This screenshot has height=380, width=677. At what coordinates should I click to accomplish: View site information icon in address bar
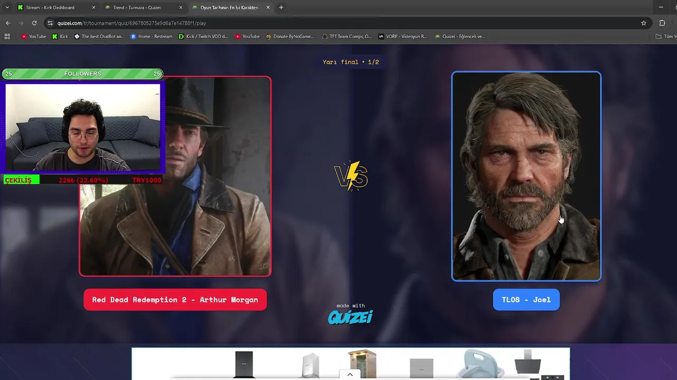pos(50,23)
